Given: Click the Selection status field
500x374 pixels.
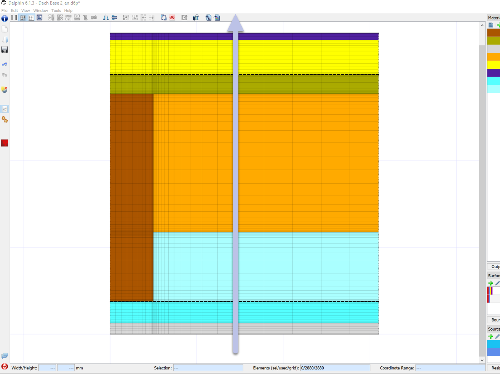Looking at the screenshot, I should [x=208, y=368].
